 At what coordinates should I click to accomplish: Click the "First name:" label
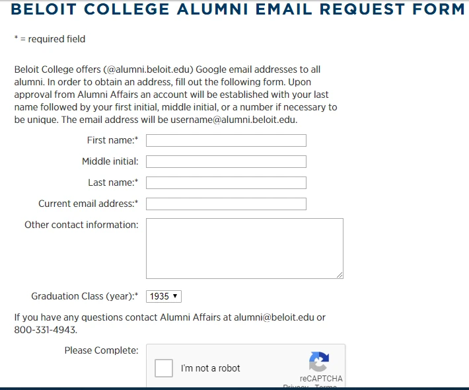pos(112,140)
